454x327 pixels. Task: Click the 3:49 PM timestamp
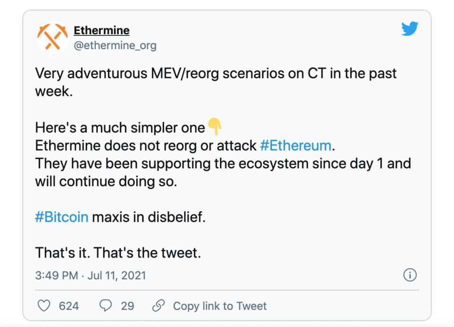click(56, 275)
